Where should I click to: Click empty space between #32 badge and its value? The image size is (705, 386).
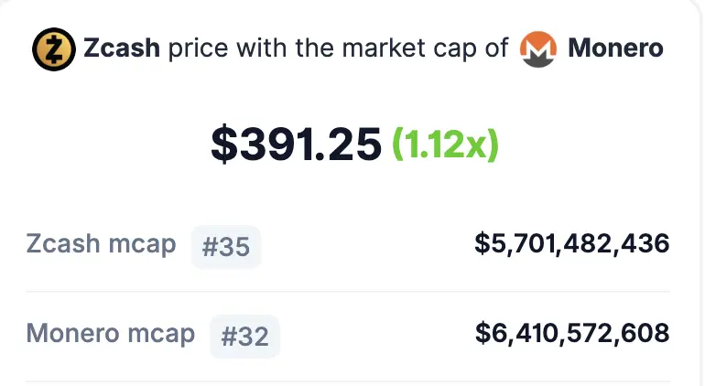pyautogui.click(x=375, y=335)
